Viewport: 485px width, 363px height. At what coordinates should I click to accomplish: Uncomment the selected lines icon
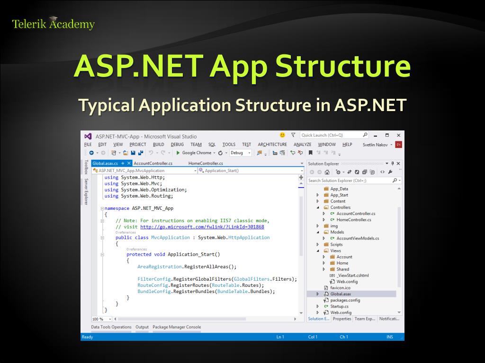[x=300, y=153]
